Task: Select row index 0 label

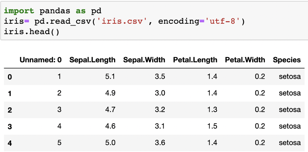Action: pos(10,77)
